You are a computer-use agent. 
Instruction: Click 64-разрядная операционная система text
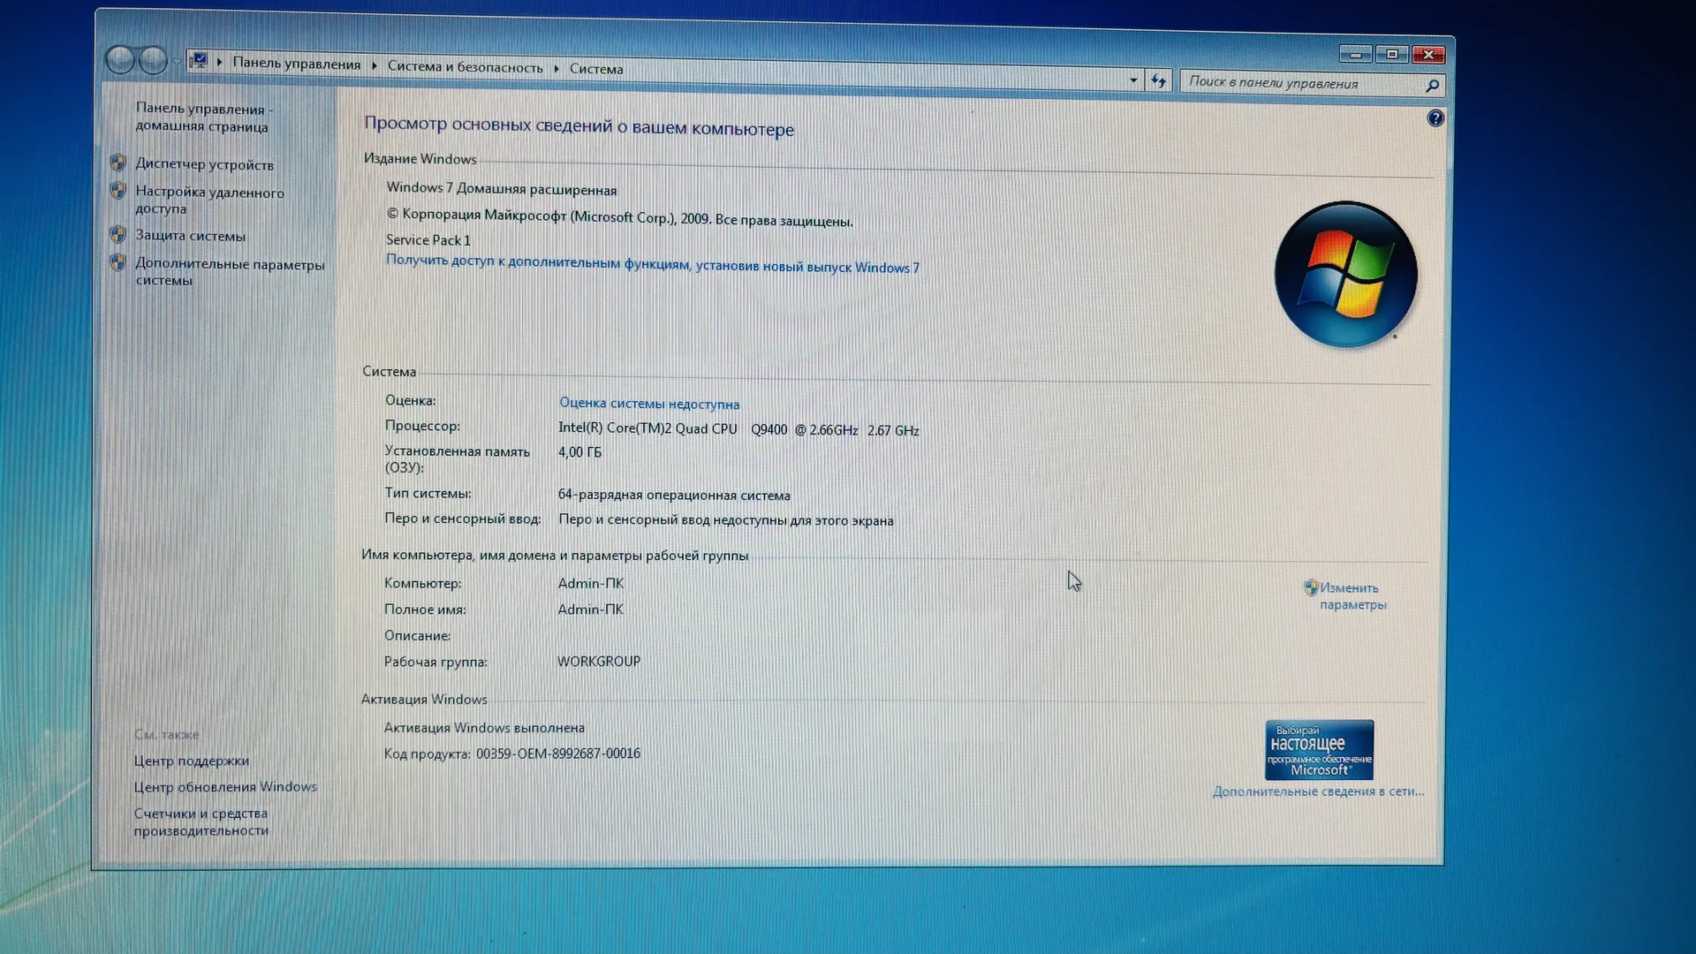point(674,495)
